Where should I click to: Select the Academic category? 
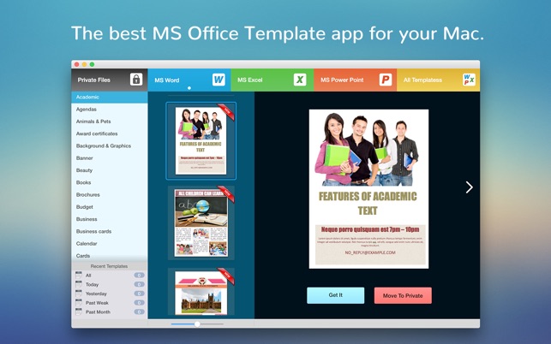[x=110, y=98]
